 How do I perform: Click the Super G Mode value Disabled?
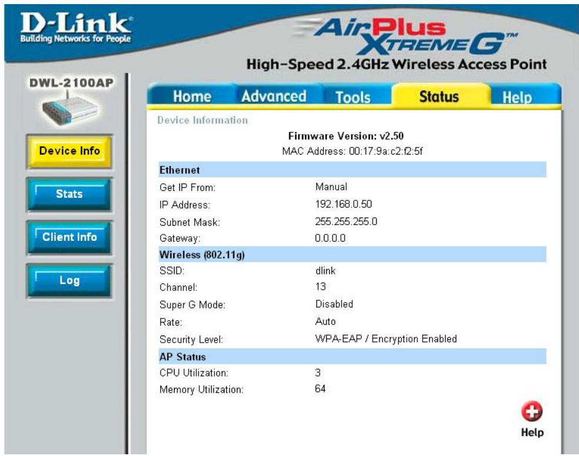tap(334, 304)
